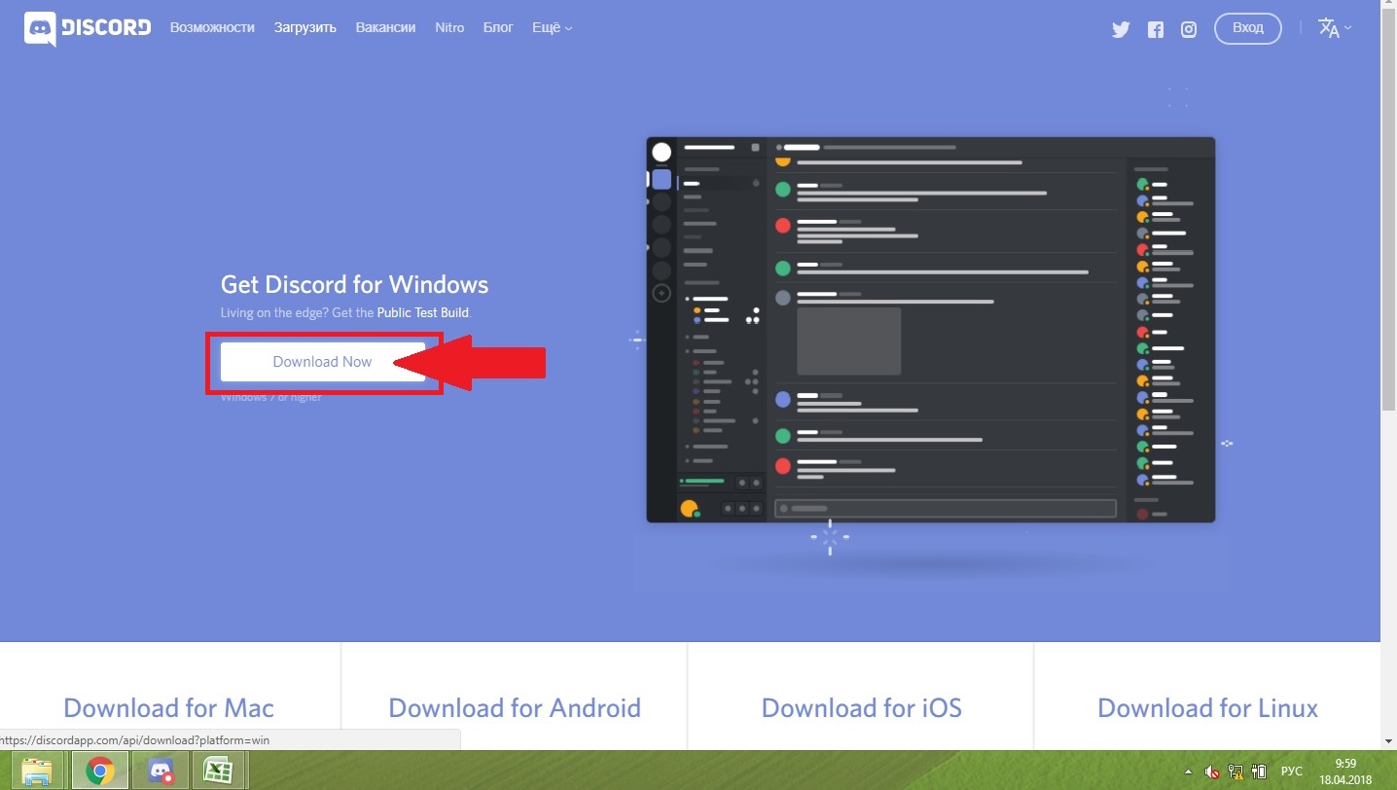This screenshot has width=1397, height=790.
Task: Click the "Get Discord for Windows" heading
Action: pos(354,284)
